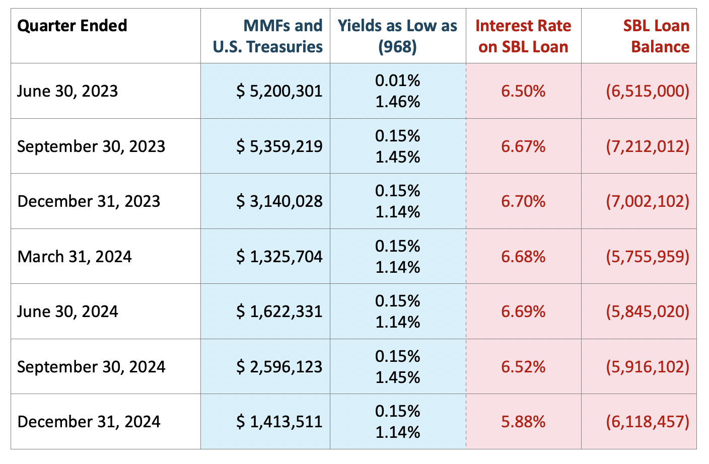
Task: Click the Quarter Ended column header
Action: click(x=72, y=26)
